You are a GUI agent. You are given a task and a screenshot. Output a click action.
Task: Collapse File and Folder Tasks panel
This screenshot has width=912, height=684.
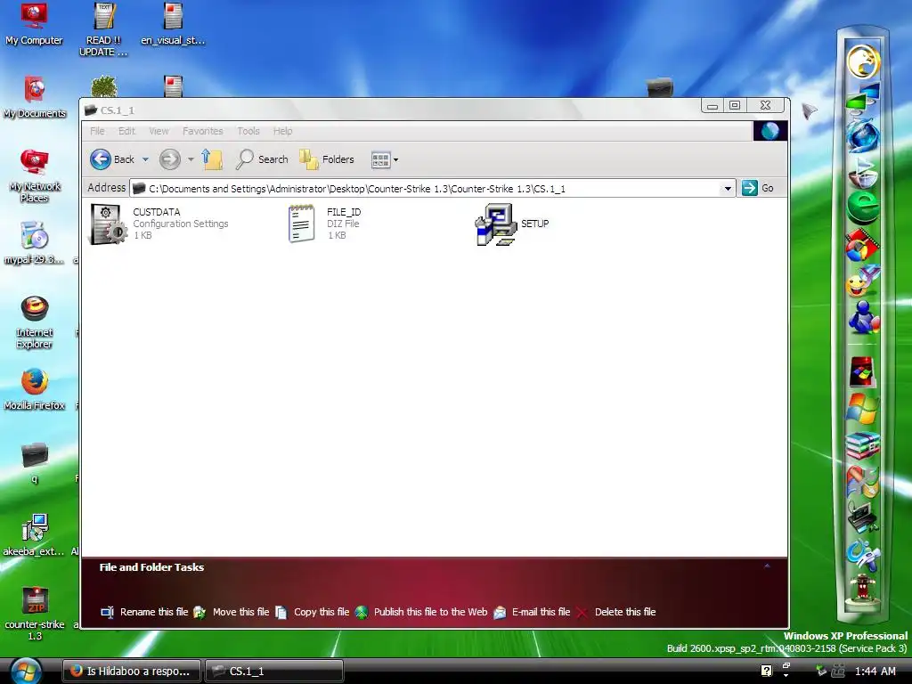(767, 566)
